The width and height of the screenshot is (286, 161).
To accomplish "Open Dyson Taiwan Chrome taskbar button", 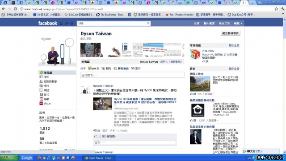I will [99, 158].
